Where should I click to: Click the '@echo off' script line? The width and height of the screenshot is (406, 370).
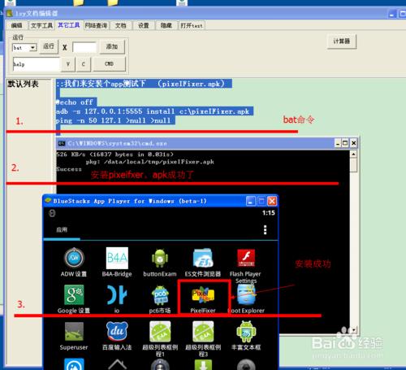[75, 102]
